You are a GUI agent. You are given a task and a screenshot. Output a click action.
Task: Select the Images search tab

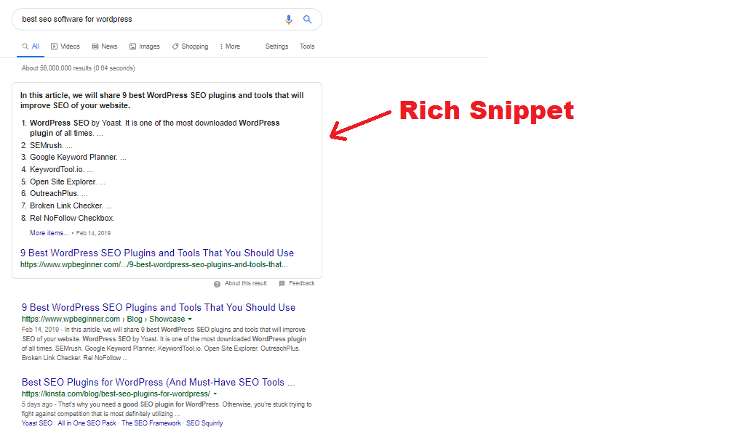point(144,46)
